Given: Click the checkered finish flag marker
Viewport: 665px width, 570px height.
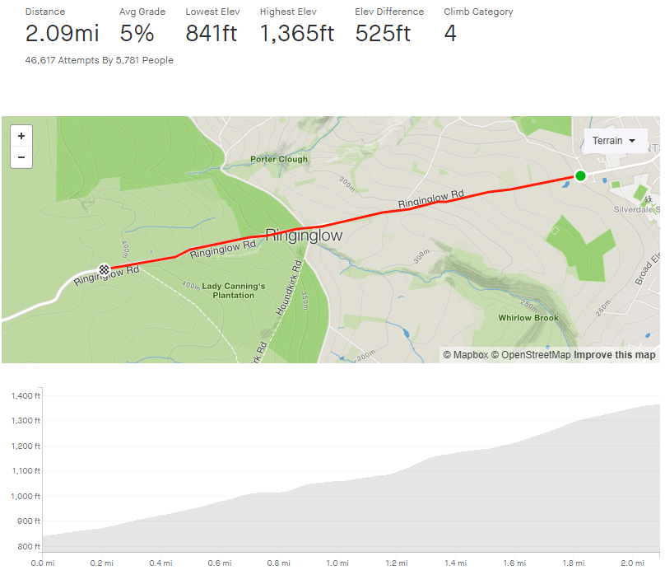Looking at the screenshot, I should [105, 269].
